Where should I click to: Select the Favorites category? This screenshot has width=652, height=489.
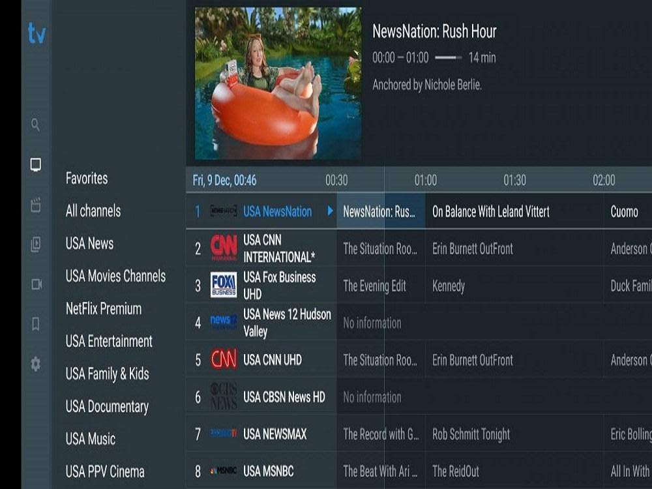[87, 179]
